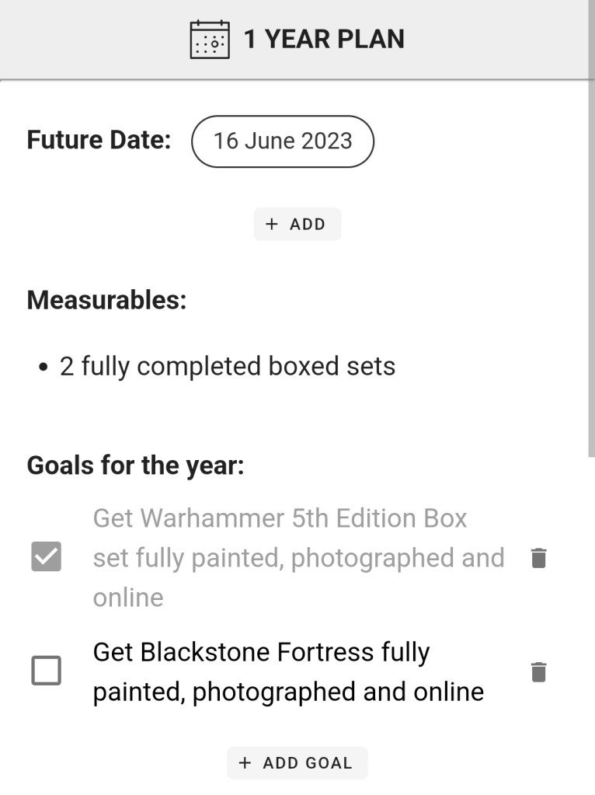Click the Warhammer 5th Edition goal text
595x795 pixels.
pyautogui.click(x=298, y=558)
